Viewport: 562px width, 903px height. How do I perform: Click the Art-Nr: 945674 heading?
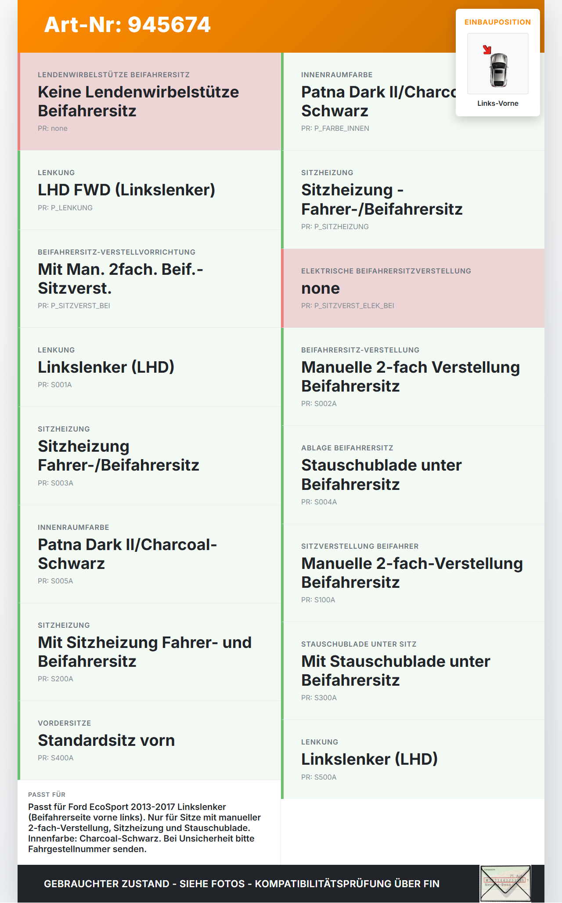point(127,25)
